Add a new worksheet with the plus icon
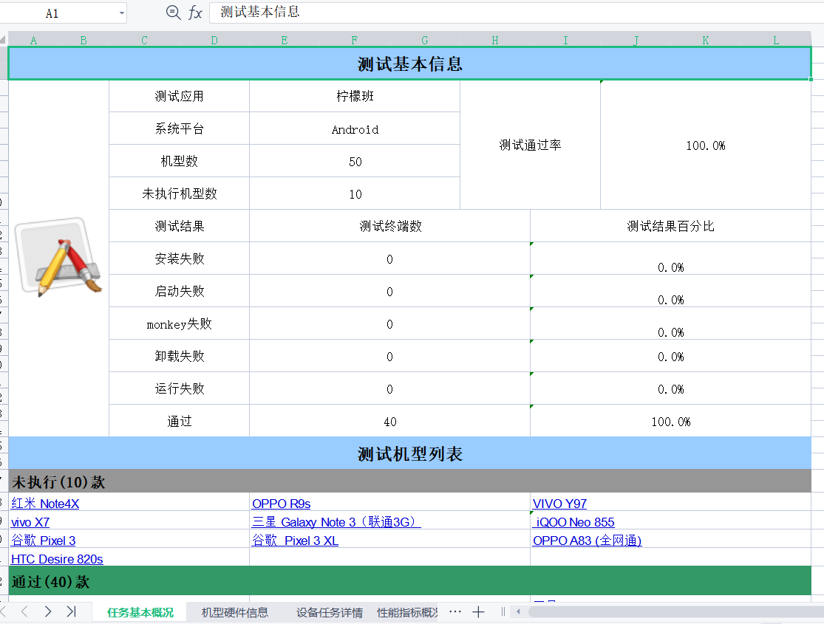Screen dimensions: 824x624 pos(478,611)
